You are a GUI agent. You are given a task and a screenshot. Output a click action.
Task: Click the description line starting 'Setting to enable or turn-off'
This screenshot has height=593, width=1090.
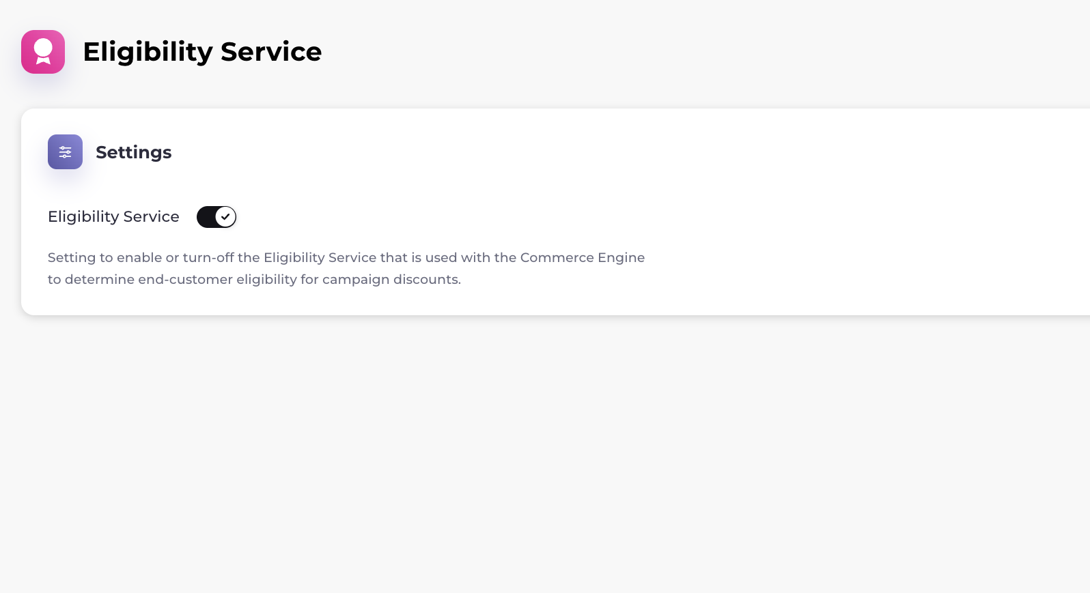click(x=346, y=257)
